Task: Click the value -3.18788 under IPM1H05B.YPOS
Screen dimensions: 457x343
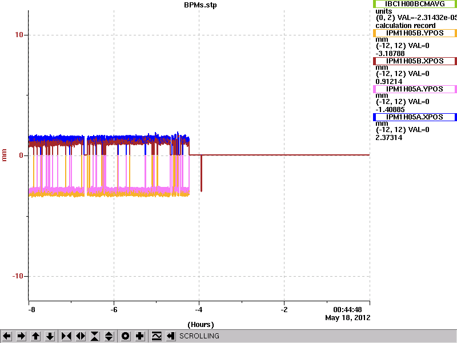Action: [x=390, y=54]
